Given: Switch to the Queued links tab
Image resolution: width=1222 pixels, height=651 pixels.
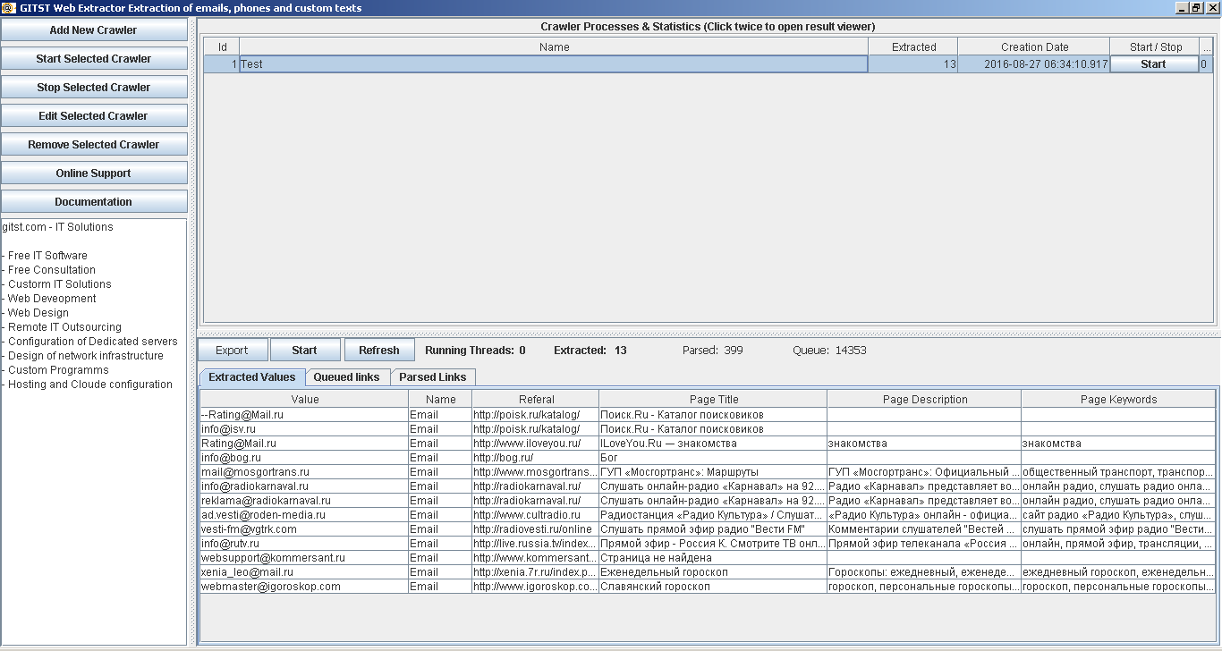Looking at the screenshot, I should point(348,376).
